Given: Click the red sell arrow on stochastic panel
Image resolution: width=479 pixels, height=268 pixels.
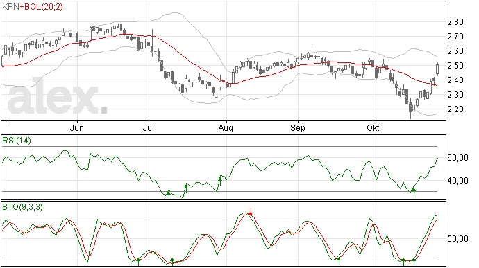Looking at the screenshot, I should (x=251, y=212).
